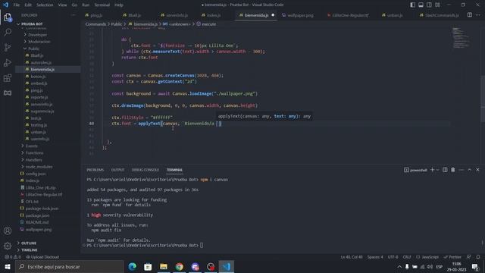Open terminal panel ellipsis menu
Image resolution: width=485 pixels, height=273 pixels.
coord(462,170)
